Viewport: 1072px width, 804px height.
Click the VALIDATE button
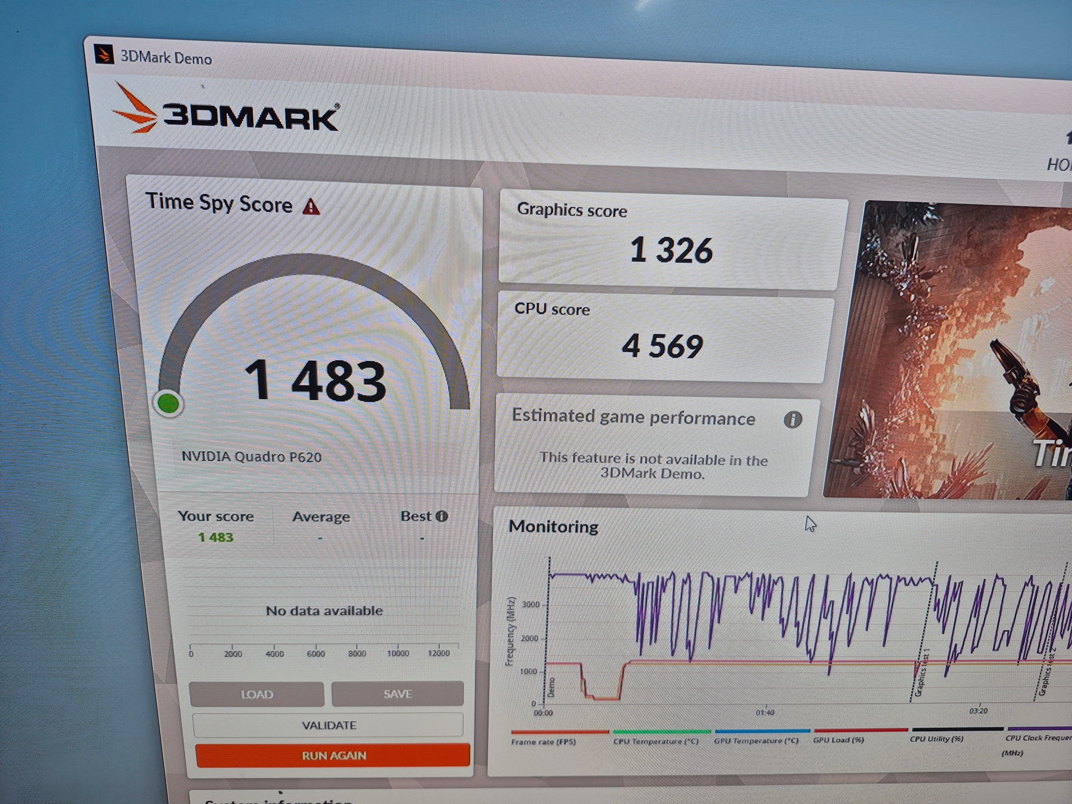(x=329, y=725)
